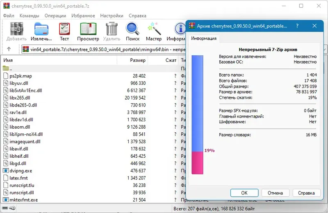Click the Справка button in dialog

(306, 193)
